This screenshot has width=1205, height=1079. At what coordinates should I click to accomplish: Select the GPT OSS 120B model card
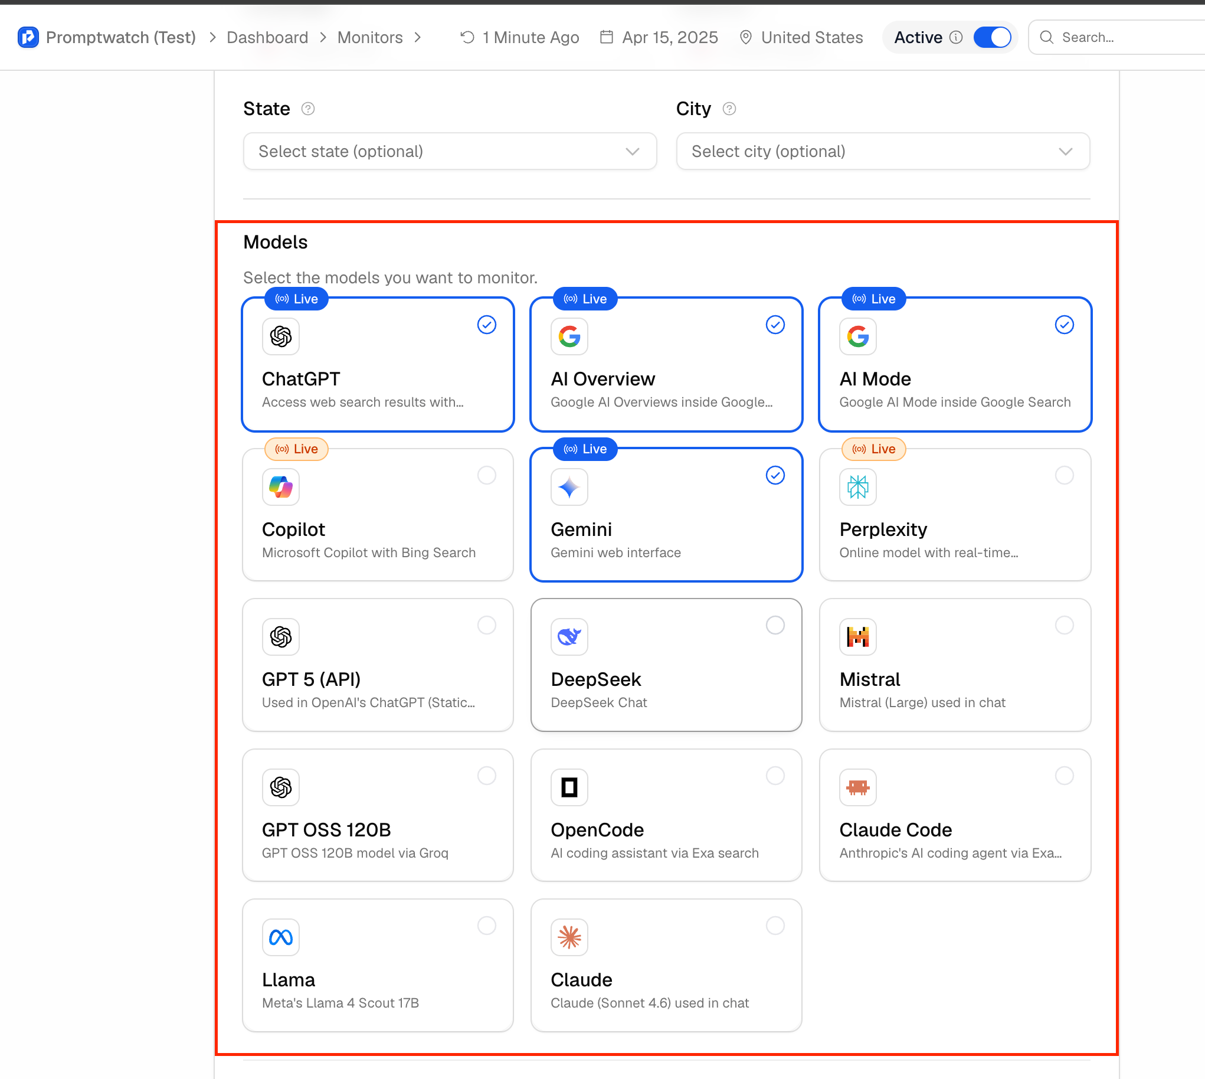tap(378, 815)
